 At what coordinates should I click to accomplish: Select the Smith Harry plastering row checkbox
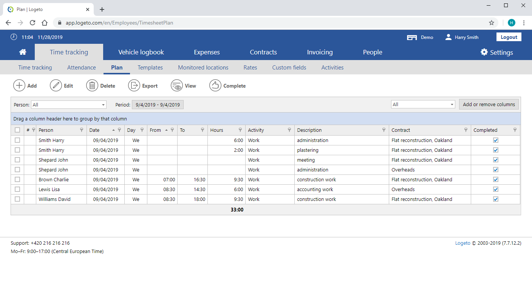(x=17, y=150)
